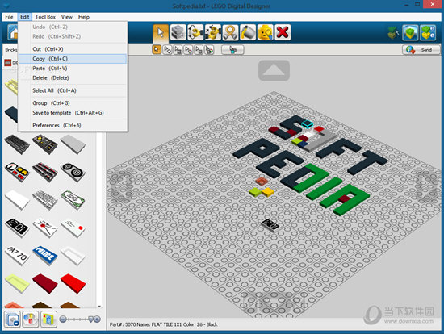This screenshot has height=334, width=444.
Task: Select the arrow Selection tool
Action: (x=161, y=33)
